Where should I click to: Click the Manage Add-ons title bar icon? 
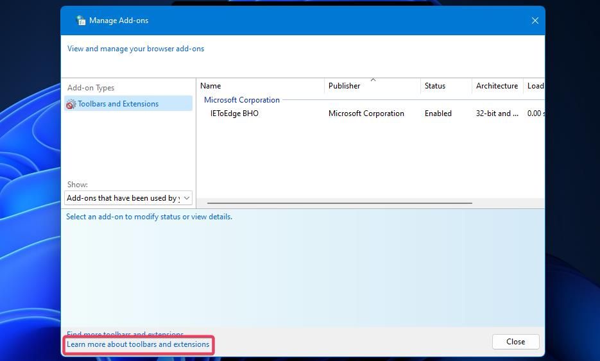pos(81,21)
